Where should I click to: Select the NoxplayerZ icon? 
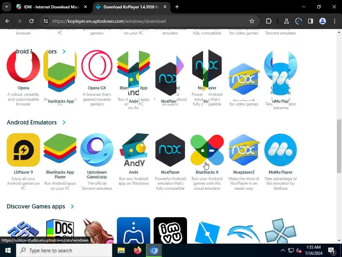pyautogui.click(x=243, y=150)
